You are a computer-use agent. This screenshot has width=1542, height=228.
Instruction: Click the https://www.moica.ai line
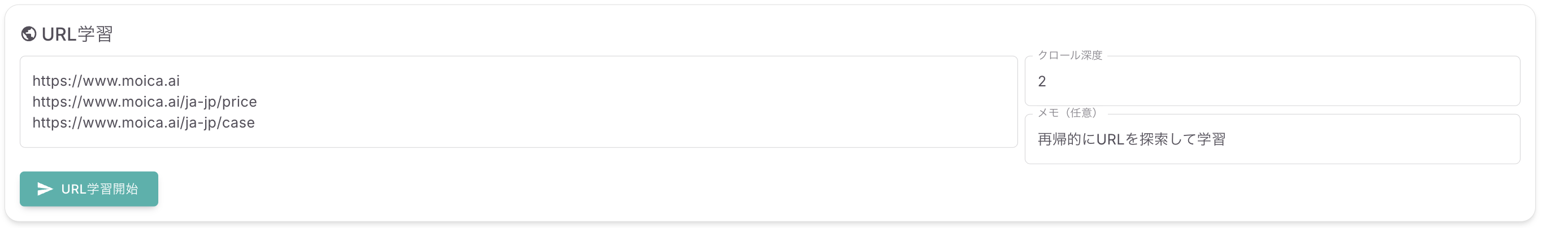106,81
